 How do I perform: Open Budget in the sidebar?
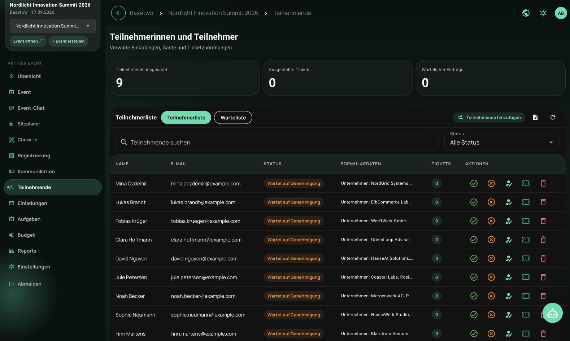pos(53,235)
